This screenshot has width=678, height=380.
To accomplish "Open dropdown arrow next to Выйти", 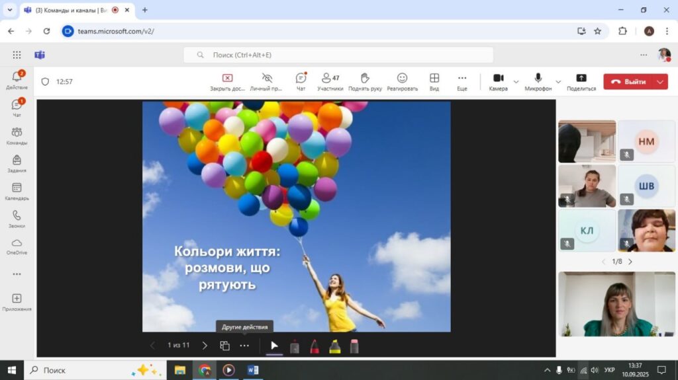I will (660, 82).
